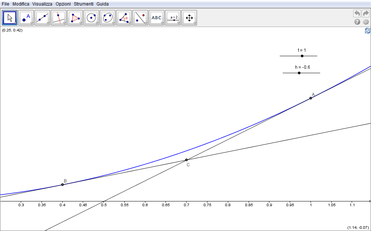Screen dimensions: 371x231
Task: Expand the slider tool dropdown arrow
Action: click(x=178, y=23)
